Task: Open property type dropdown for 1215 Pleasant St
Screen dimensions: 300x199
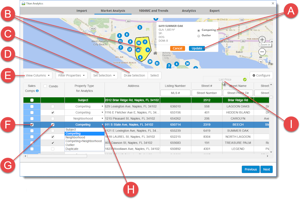Action: (102, 119)
